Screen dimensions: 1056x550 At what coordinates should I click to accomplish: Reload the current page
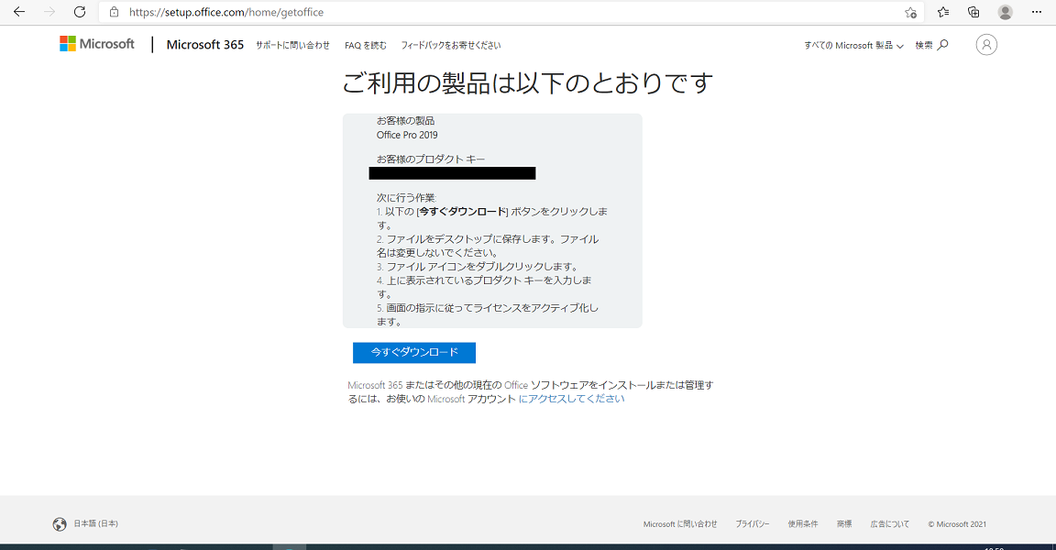80,12
